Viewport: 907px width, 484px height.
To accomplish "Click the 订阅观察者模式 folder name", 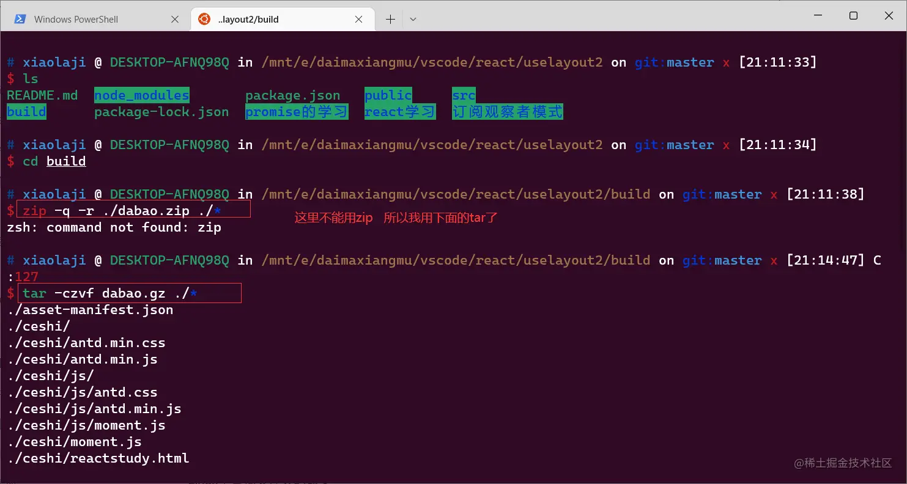I will (508, 112).
